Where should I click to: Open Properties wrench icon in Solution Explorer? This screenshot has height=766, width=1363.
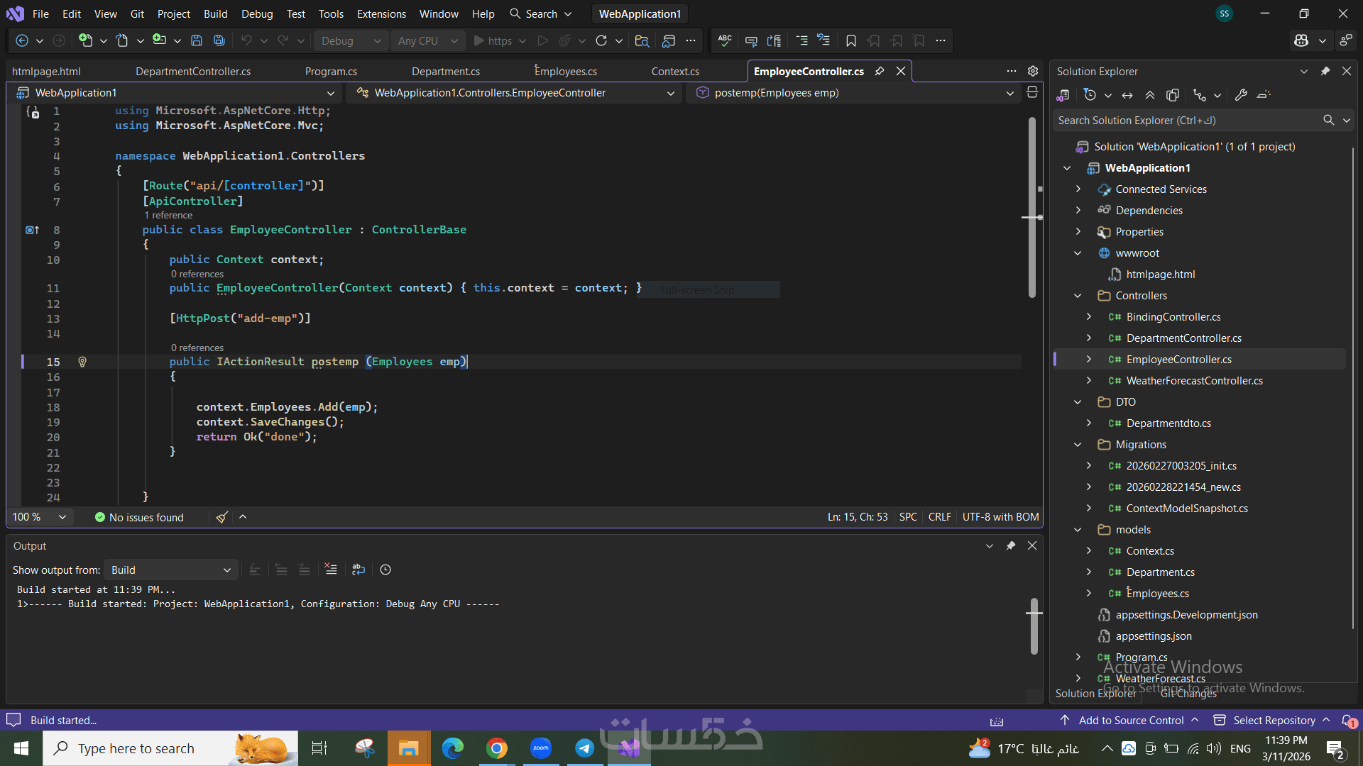pyautogui.click(x=1241, y=95)
